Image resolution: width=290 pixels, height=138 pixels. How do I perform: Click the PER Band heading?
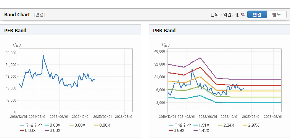pos(15,30)
